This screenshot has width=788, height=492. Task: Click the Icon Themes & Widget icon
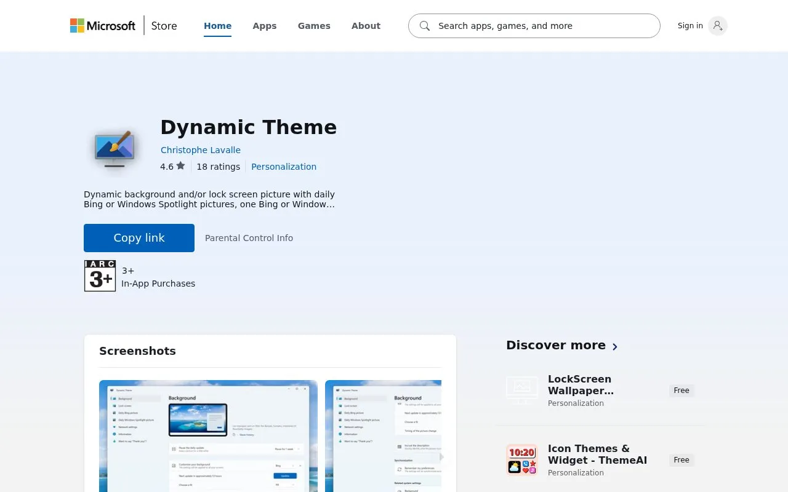pos(522,460)
